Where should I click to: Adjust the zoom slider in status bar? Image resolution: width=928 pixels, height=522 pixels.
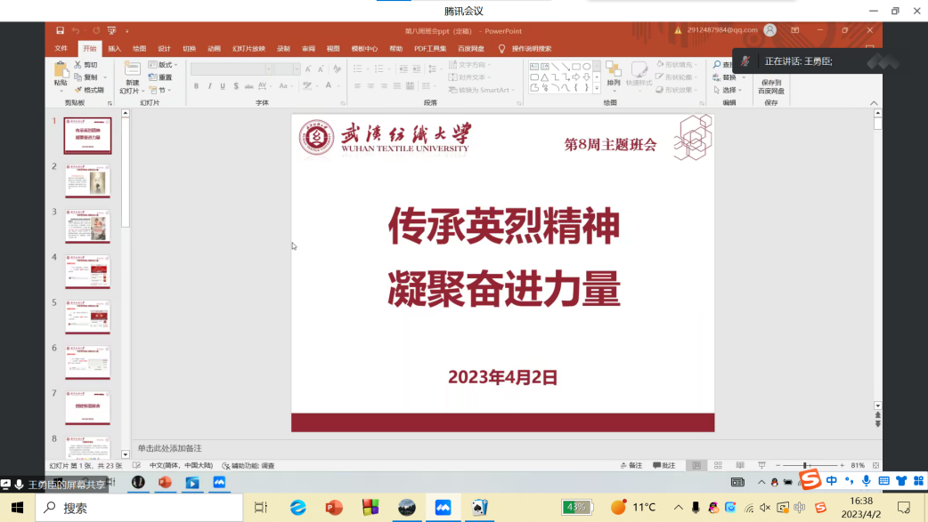coord(805,466)
